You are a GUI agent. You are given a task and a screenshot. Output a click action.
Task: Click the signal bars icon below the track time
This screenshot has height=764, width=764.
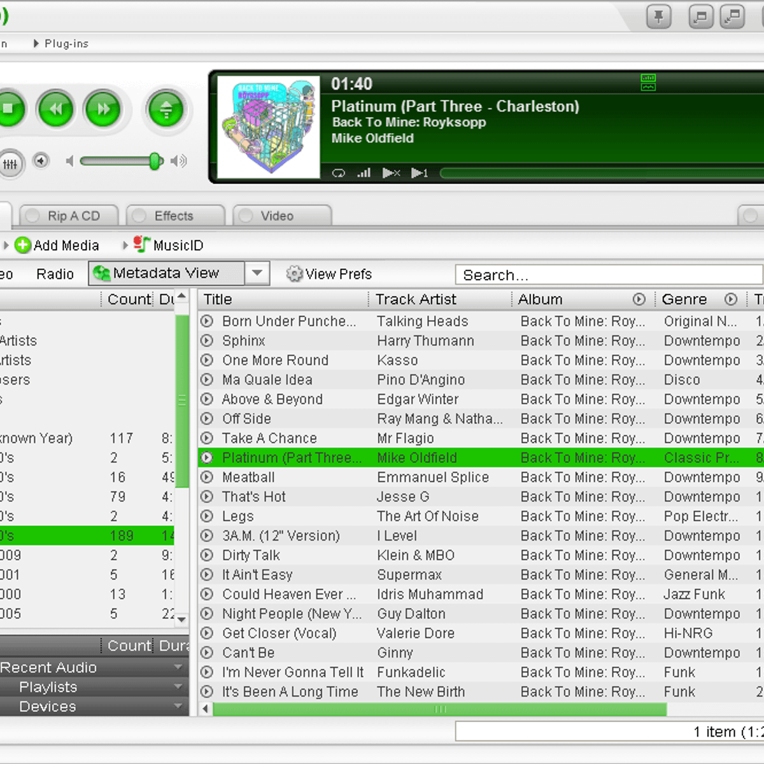pyautogui.click(x=363, y=173)
